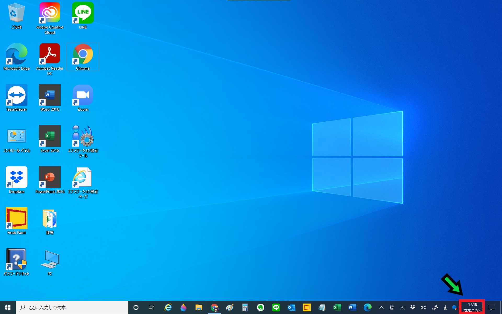
Task: Click Task View button on taskbar
Action: 151,307
